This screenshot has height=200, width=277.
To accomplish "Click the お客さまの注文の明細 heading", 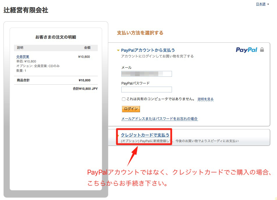I will click(x=56, y=37).
